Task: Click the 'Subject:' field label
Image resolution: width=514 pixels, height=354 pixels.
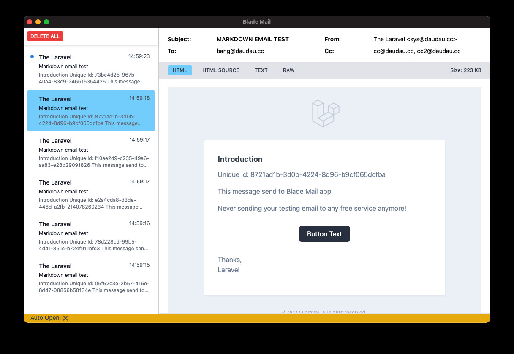Action: (179, 39)
